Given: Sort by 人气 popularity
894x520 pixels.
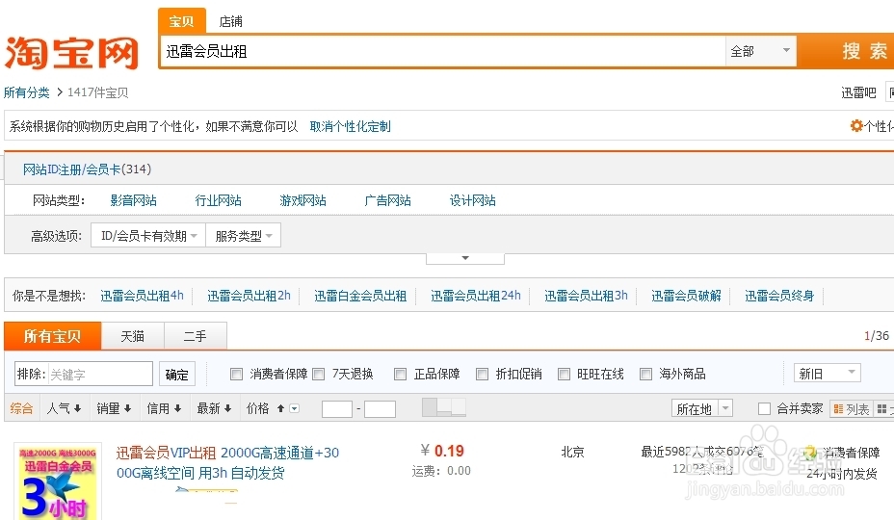Looking at the screenshot, I should pos(64,408).
